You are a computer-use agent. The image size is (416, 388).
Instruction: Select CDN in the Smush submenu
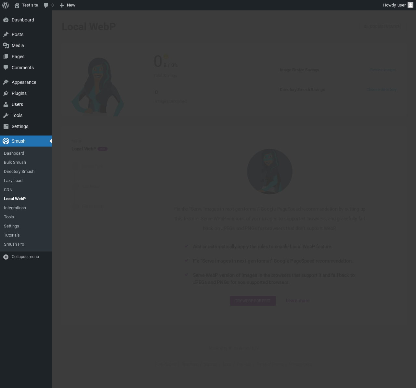(8, 190)
